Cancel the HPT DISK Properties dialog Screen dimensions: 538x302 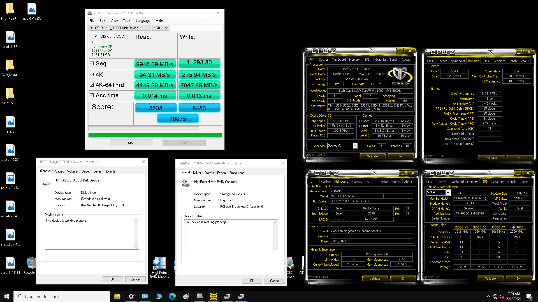pos(136,279)
